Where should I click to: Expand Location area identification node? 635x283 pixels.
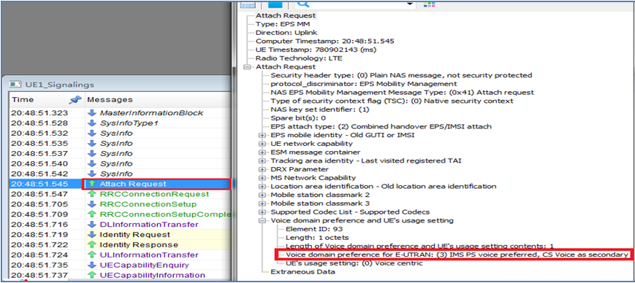coord(262,187)
